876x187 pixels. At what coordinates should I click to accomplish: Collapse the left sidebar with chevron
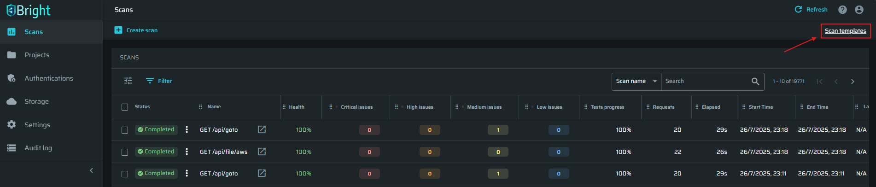click(x=91, y=170)
